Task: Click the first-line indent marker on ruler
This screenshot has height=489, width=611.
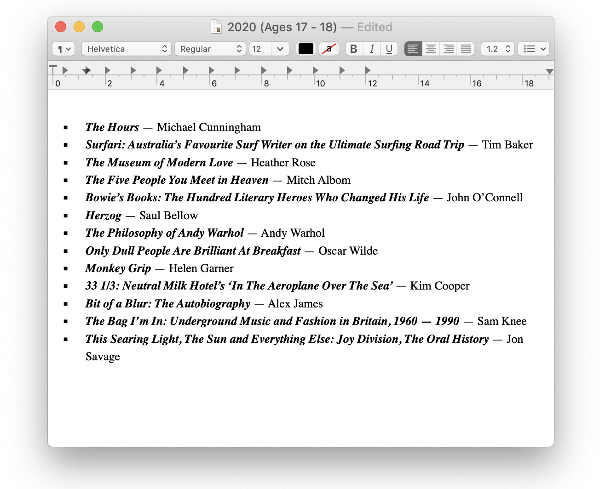Action: point(86,70)
